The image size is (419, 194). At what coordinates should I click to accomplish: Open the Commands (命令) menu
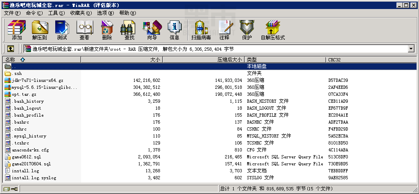pyautogui.click(x=34, y=13)
